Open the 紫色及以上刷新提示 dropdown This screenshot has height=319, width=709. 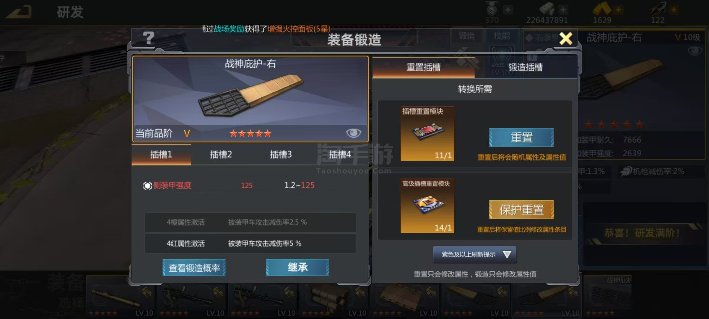click(475, 254)
